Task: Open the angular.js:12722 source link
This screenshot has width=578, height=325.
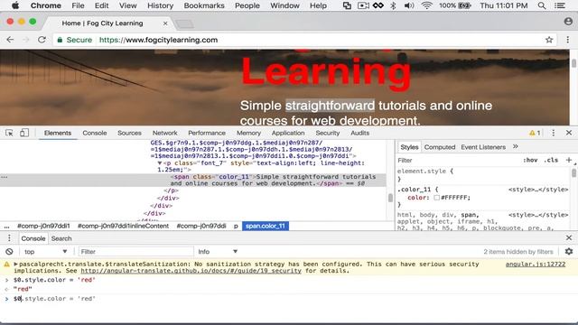Action: (x=536, y=265)
